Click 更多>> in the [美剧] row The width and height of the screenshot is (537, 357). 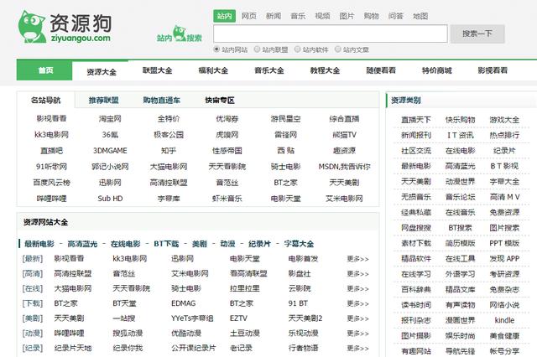click(357, 318)
